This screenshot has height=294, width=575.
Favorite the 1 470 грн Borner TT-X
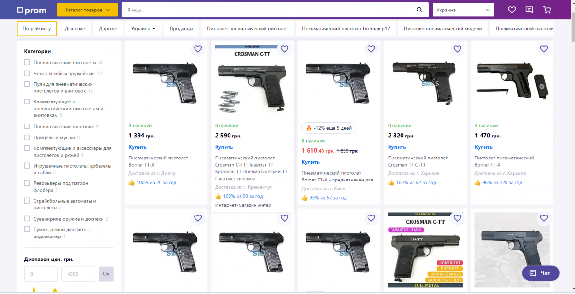click(544, 49)
